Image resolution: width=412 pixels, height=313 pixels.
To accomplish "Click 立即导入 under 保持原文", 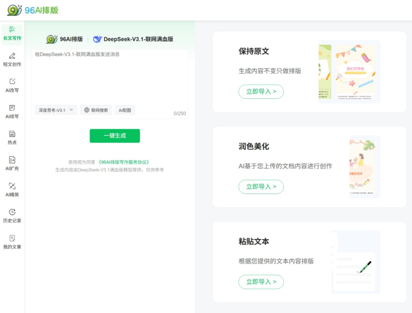I will point(261,92).
